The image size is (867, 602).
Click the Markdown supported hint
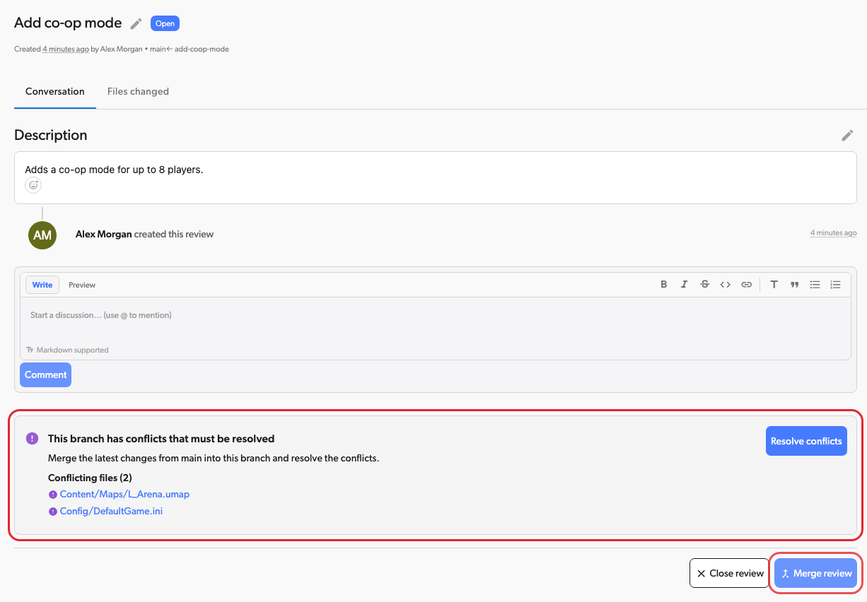pos(67,350)
